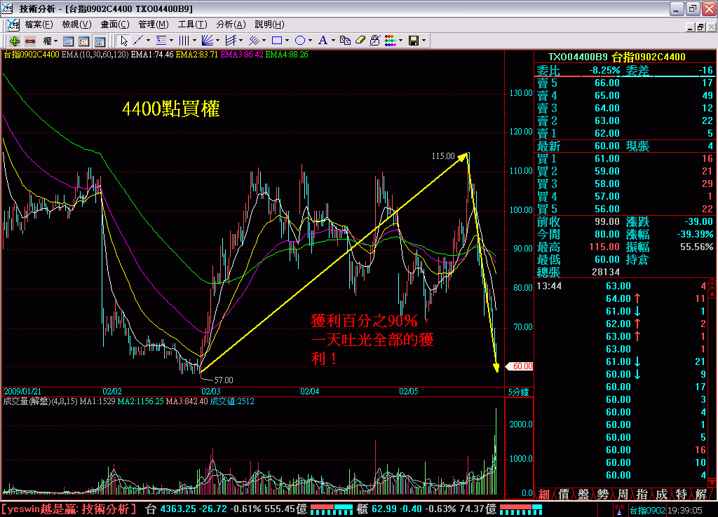
Task: Select the circle drawing tool
Action: coord(300,41)
